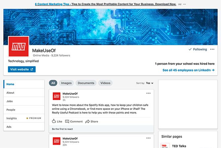Open the Jobs section

[x=24, y=101]
